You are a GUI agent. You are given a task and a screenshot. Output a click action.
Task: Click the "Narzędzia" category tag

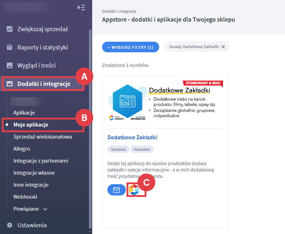tap(142, 149)
